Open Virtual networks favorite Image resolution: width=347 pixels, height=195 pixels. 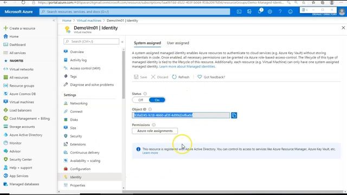point(18,69)
